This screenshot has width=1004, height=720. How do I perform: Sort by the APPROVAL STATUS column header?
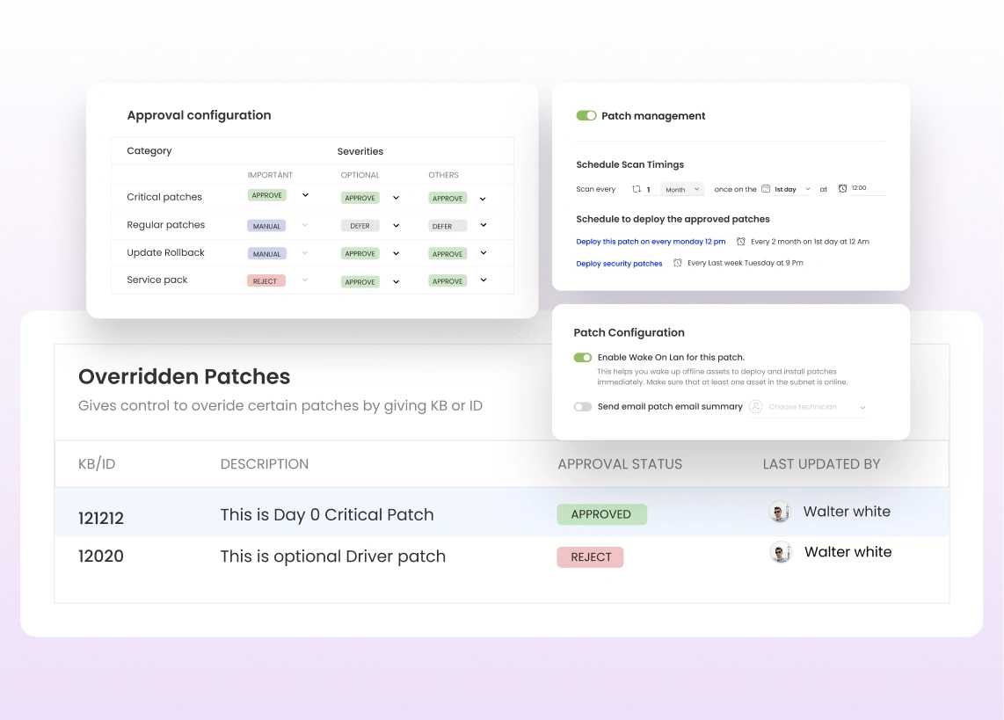(620, 464)
